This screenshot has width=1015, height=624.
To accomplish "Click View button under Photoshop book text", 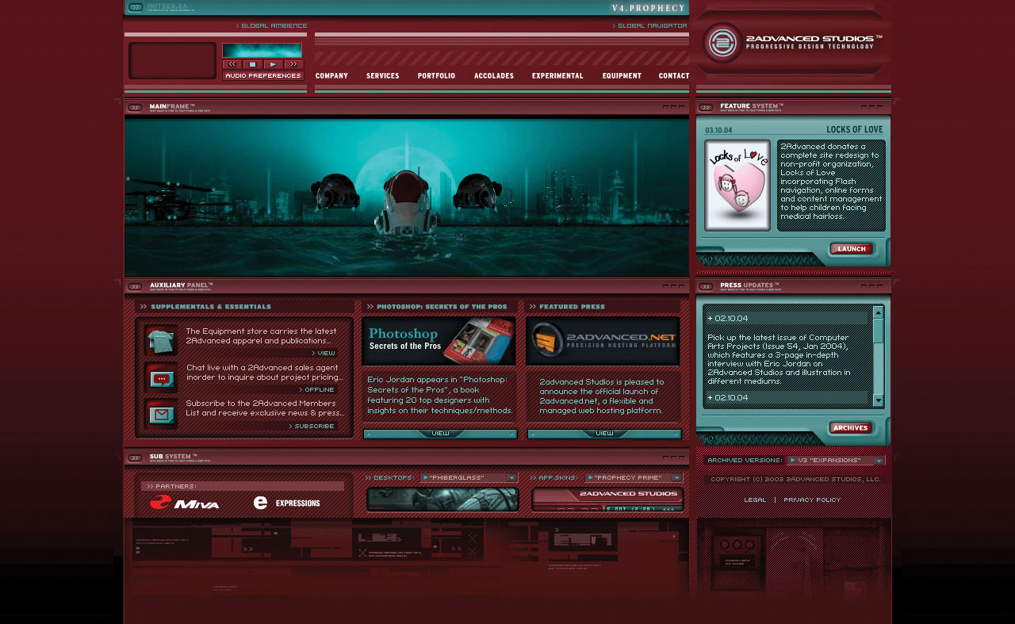I will pos(440,434).
